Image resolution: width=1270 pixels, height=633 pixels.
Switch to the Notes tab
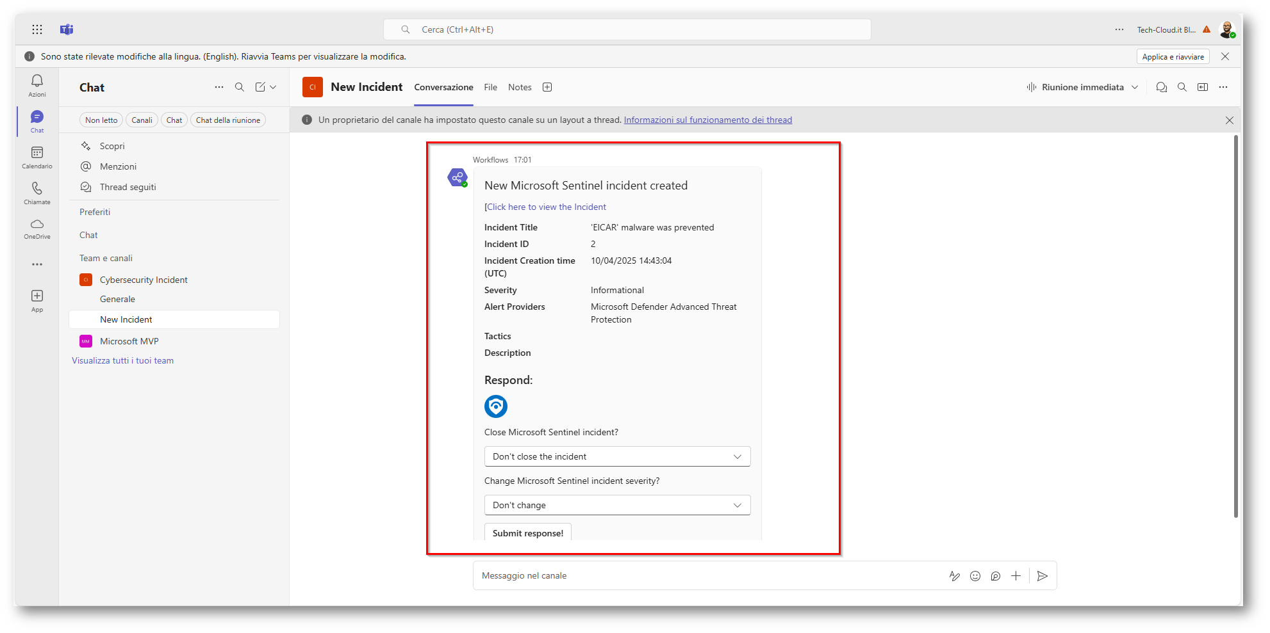click(x=520, y=87)
